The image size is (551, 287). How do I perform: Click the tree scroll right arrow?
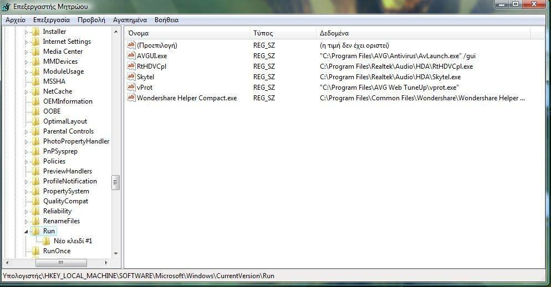pos(106,263)
